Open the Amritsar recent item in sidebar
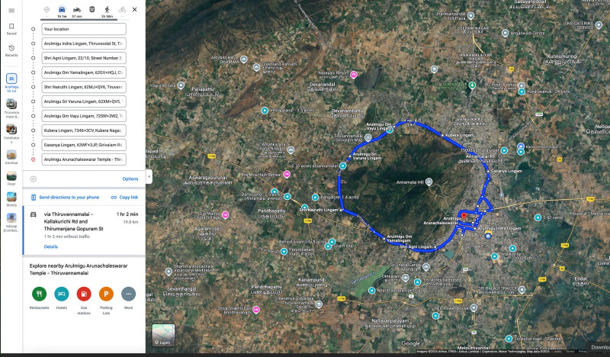The height and width of the screenshot is (357, 610). tap(11, 157)
